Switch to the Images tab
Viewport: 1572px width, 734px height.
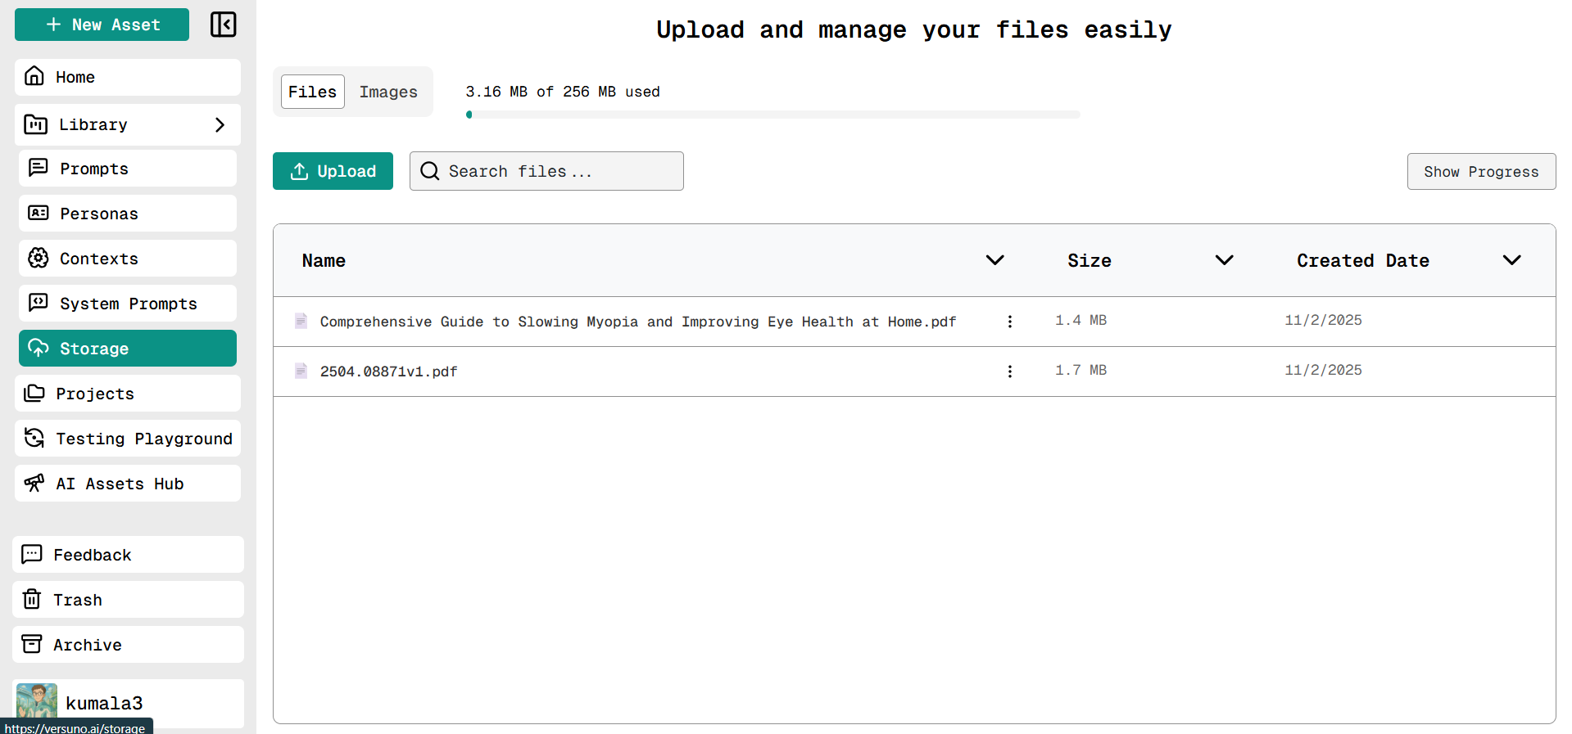pos(388,92)
